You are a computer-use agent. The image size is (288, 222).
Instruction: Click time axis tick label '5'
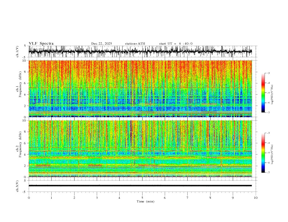[x=142, y=198]
